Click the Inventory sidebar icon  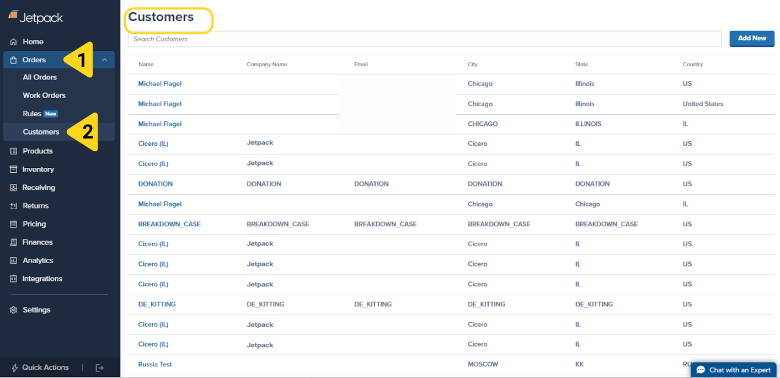coord(13,169)
